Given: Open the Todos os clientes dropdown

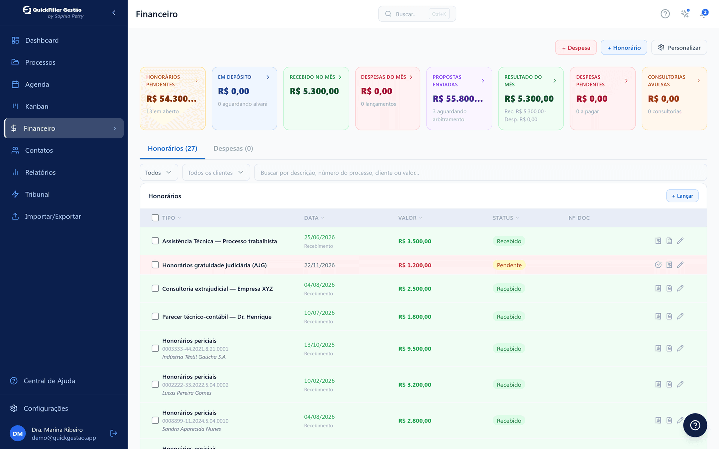Looking at the screenshot, I should click(216, 173).
